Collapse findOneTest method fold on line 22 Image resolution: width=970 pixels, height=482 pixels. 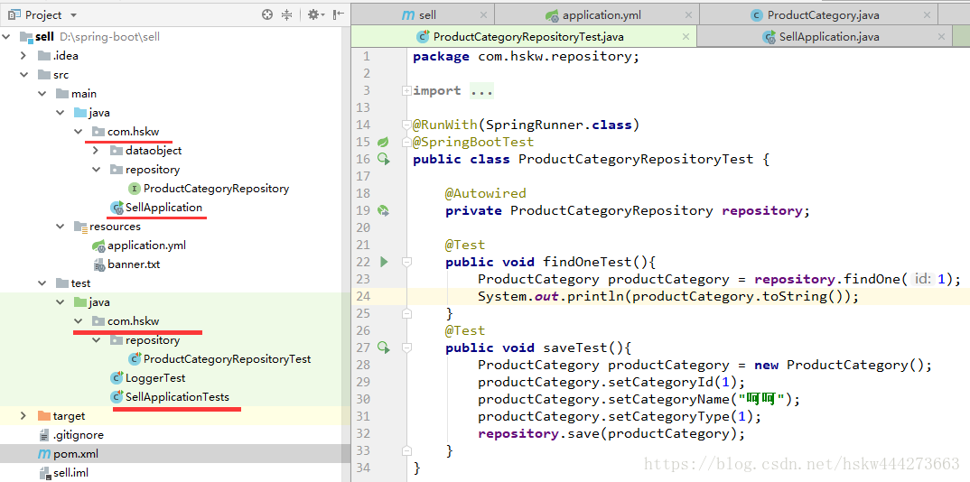[406, 262]
